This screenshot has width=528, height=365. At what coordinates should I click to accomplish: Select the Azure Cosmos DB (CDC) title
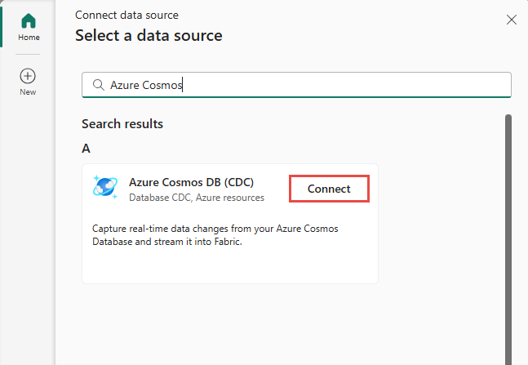pos(192,183)
